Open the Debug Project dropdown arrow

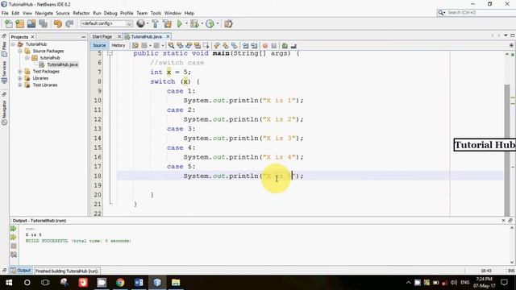[x=202, y=23]
